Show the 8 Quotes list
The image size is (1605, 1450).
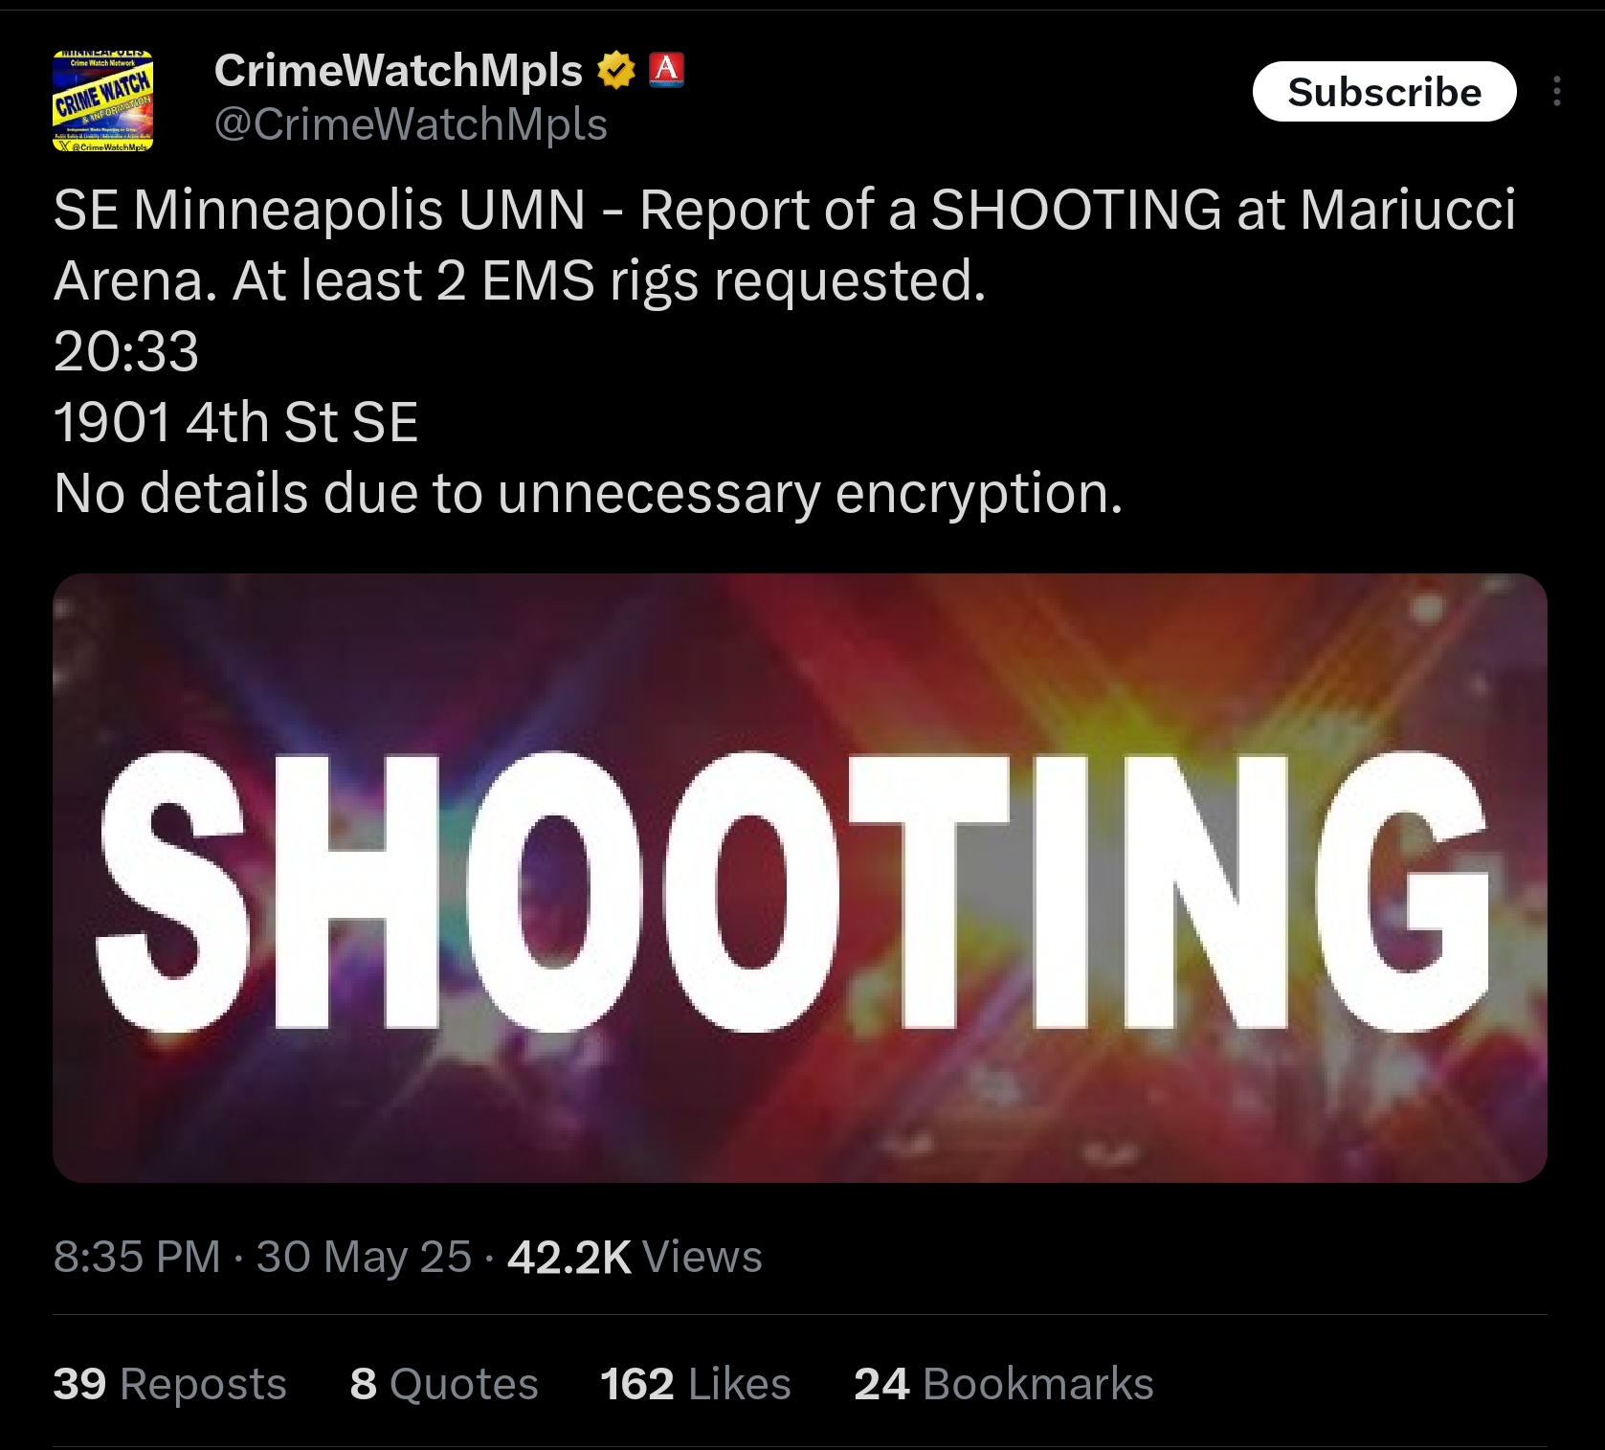click(444, 1384)
